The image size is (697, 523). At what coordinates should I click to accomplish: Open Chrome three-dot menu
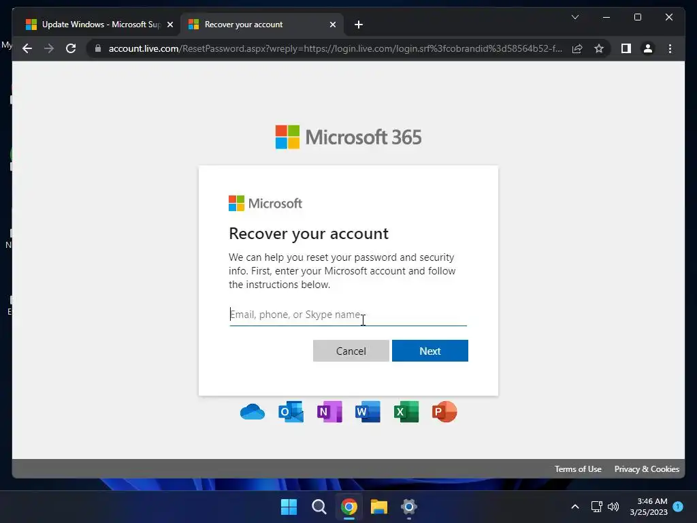pos(670,48)
